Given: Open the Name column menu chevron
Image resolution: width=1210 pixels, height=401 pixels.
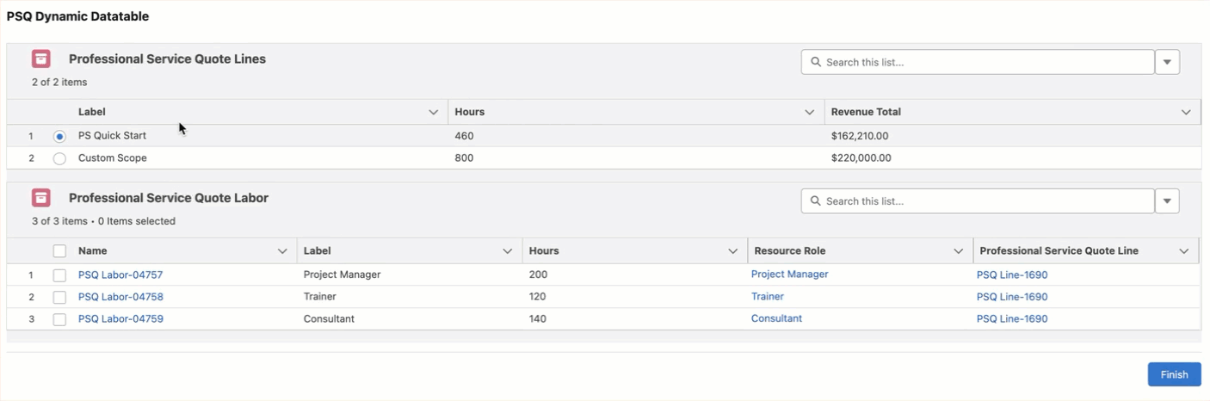Looking at the screenshot, I should point(282,251).
